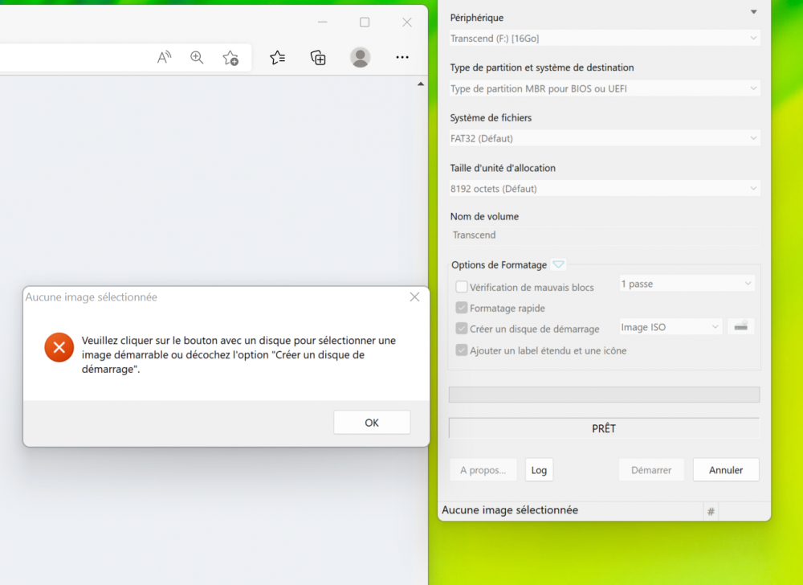Image resolution: width=803 pixels, height=585 pixels.
Task: Open the 'Système de fichiers' FAT32 dropdown
Action: click(x=605, y=138)
